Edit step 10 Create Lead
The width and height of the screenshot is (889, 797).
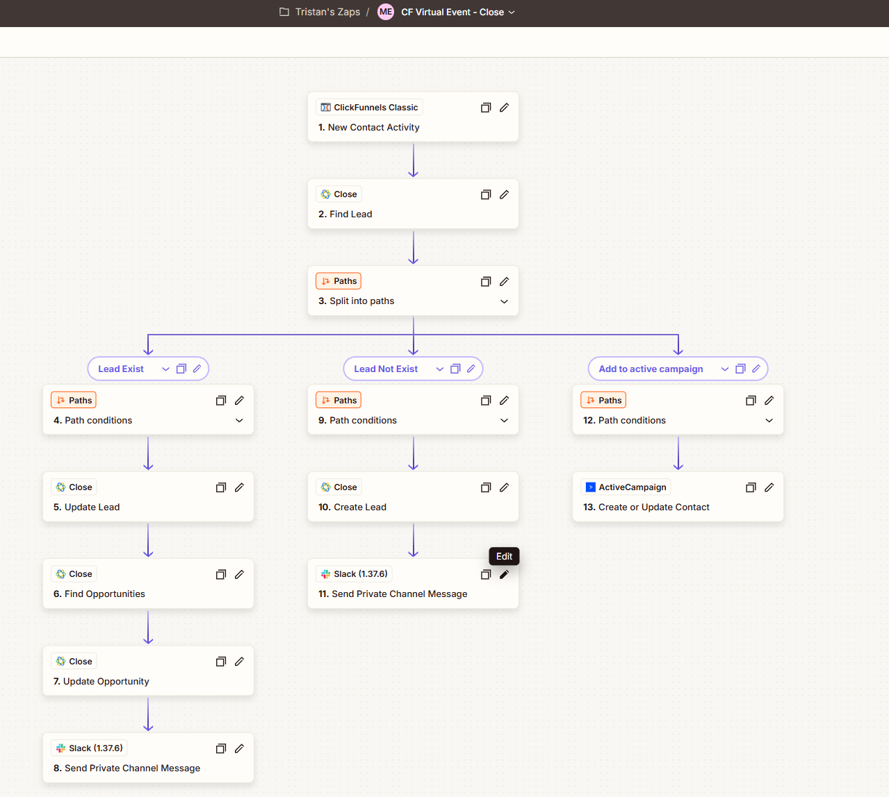click(504, 487)
